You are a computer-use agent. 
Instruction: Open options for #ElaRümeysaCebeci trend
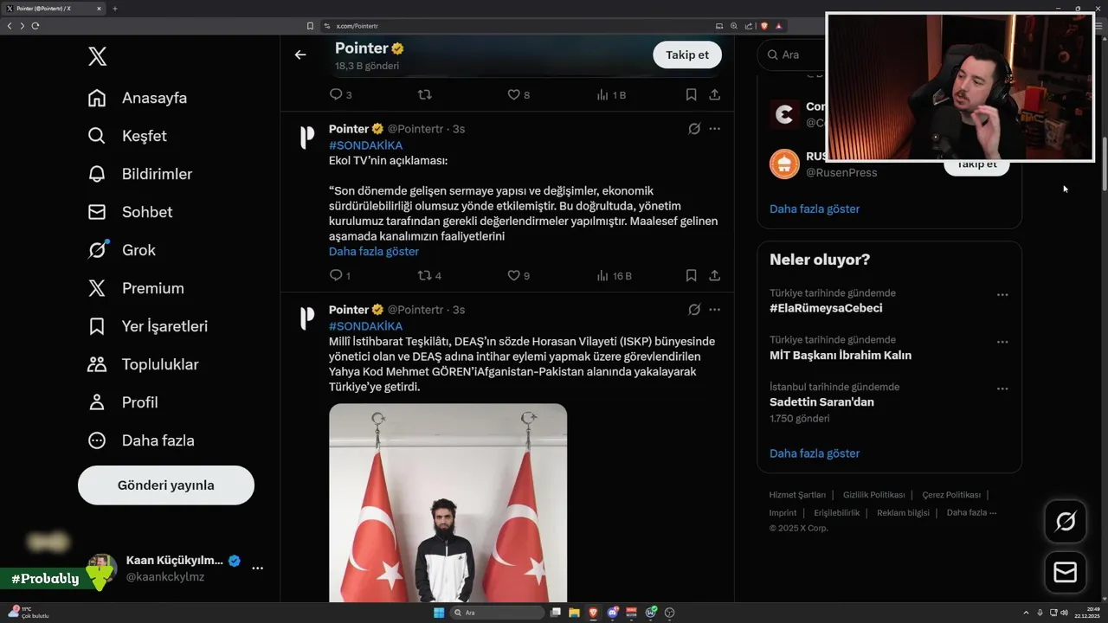coord(1002,295)
